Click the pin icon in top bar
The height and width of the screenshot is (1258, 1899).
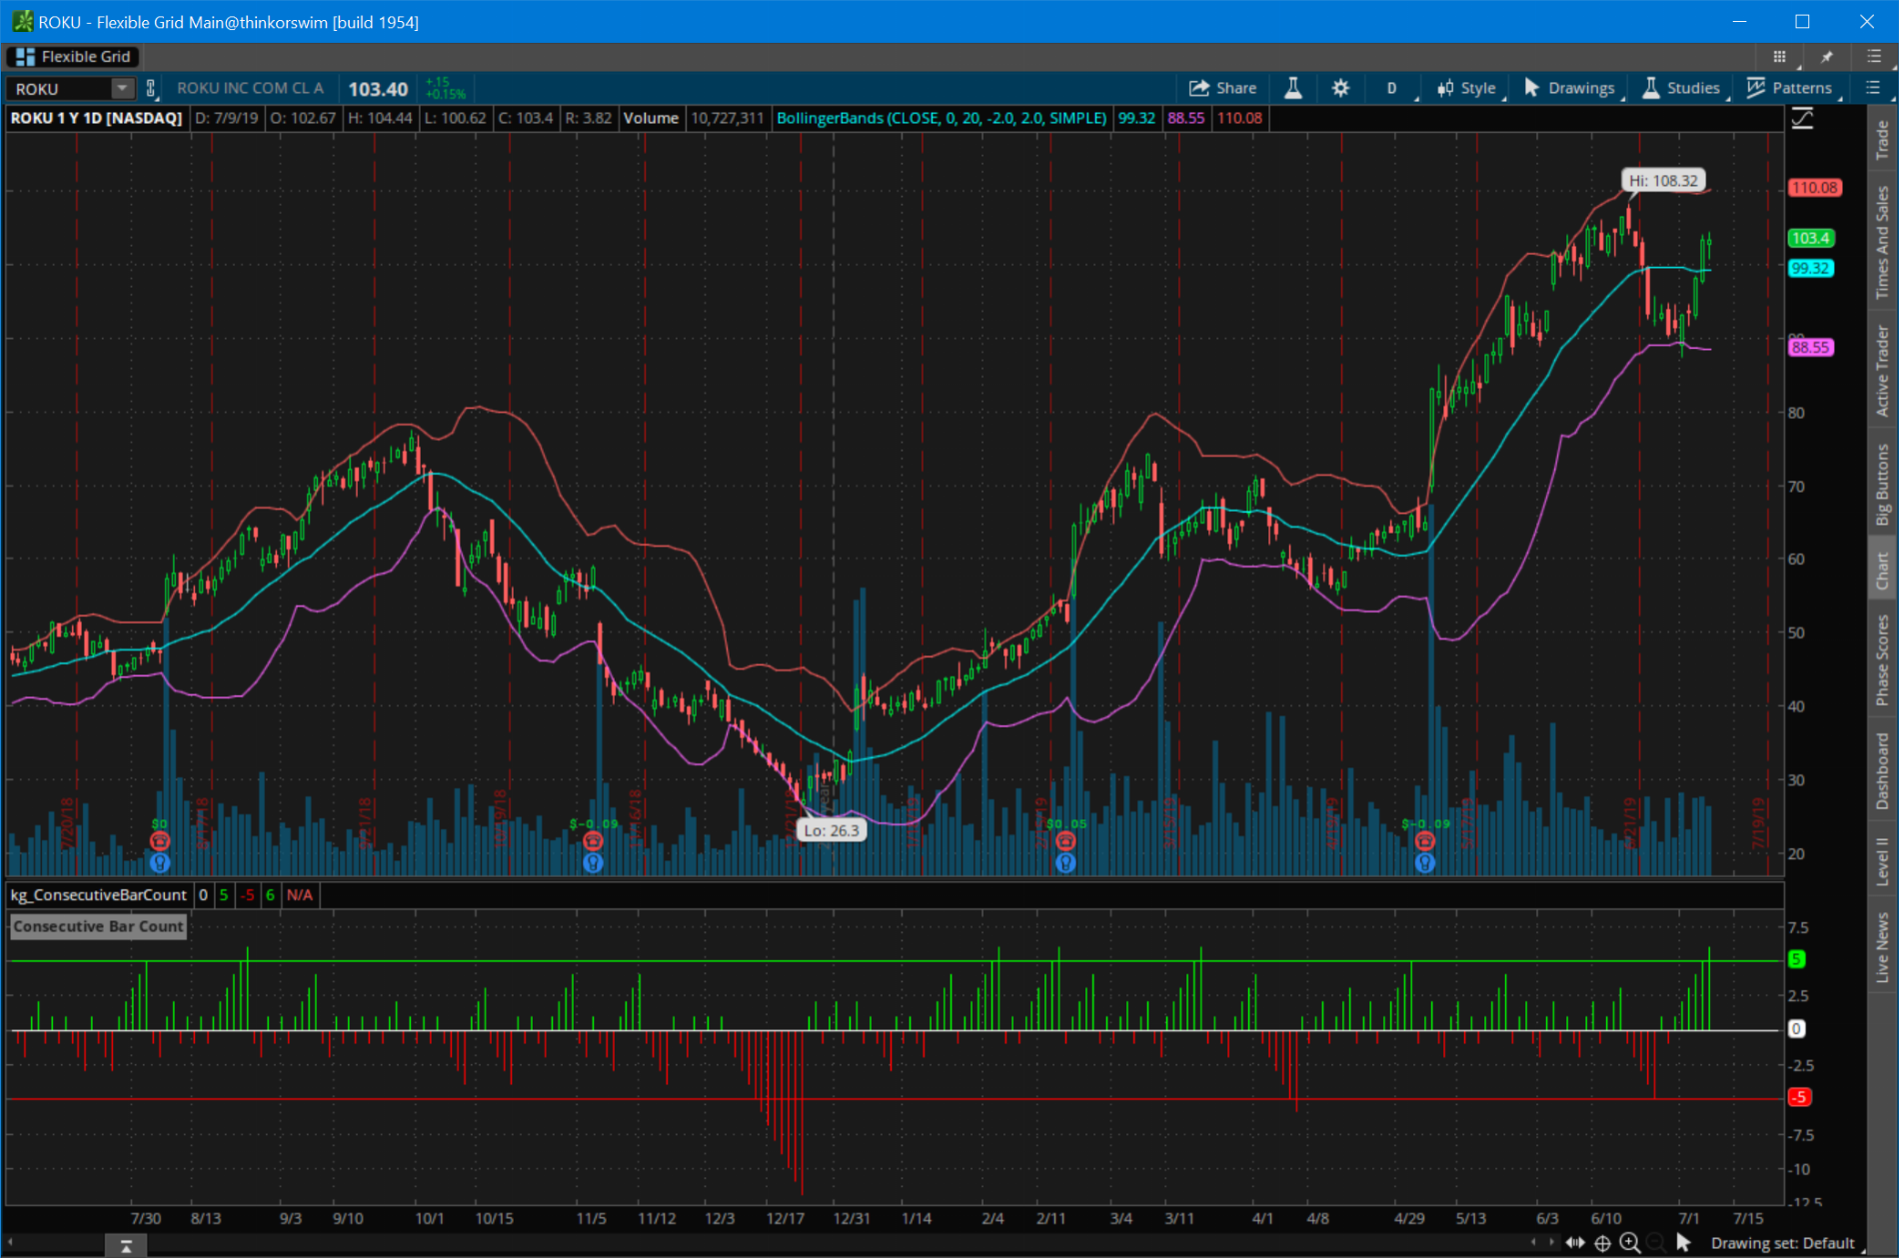coord(1826,57)
